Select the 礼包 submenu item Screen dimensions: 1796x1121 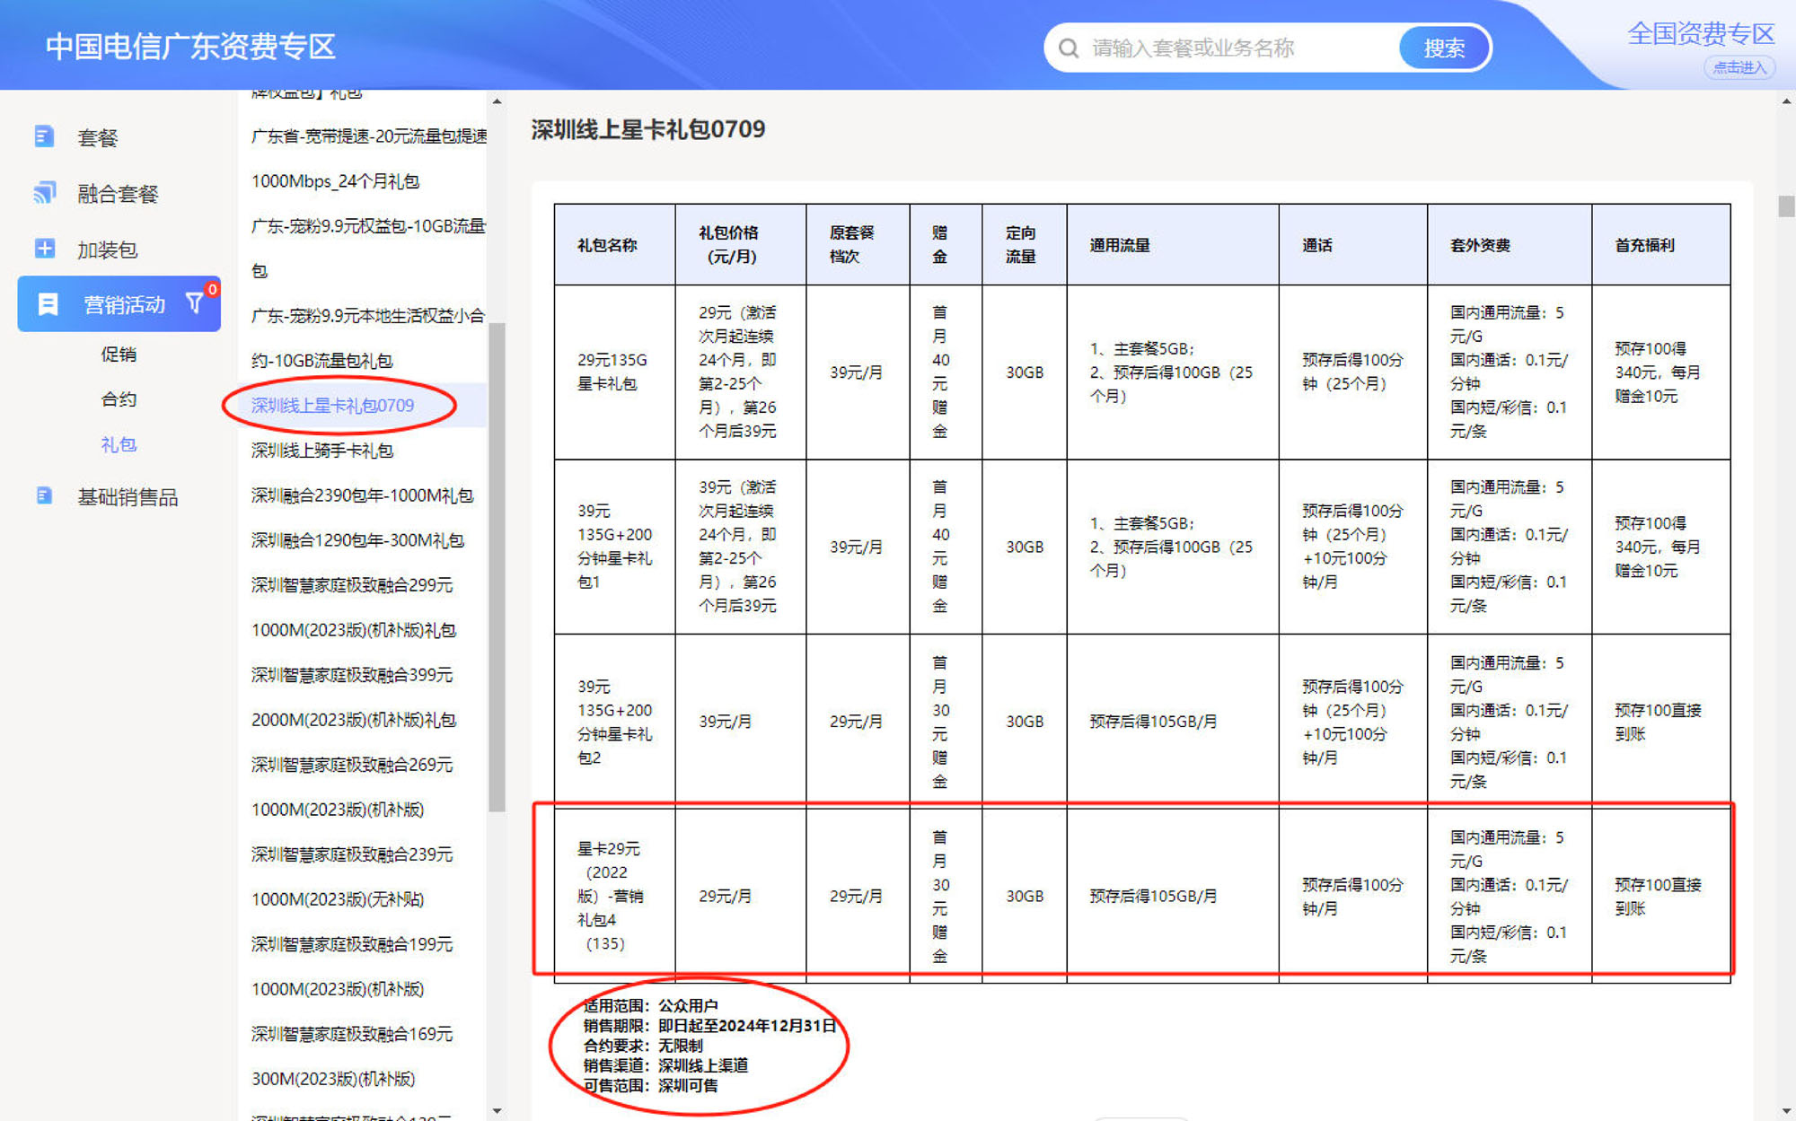[x=119, y=444]
